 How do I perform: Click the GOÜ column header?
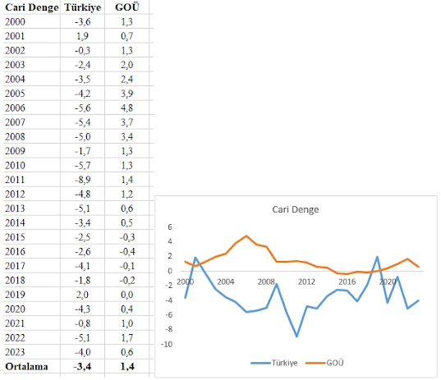[x=126, y=7]
